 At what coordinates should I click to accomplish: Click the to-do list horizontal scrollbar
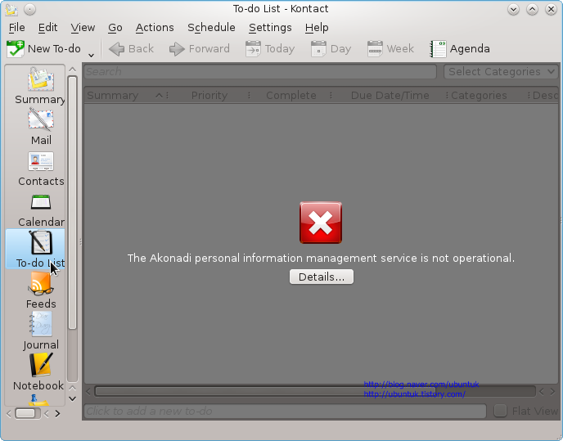tap(265, 391)
